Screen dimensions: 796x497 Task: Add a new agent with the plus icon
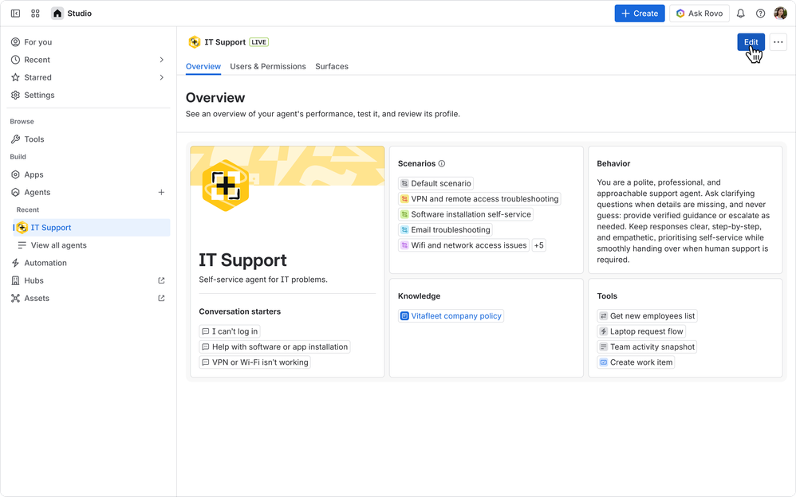(161, 192)
